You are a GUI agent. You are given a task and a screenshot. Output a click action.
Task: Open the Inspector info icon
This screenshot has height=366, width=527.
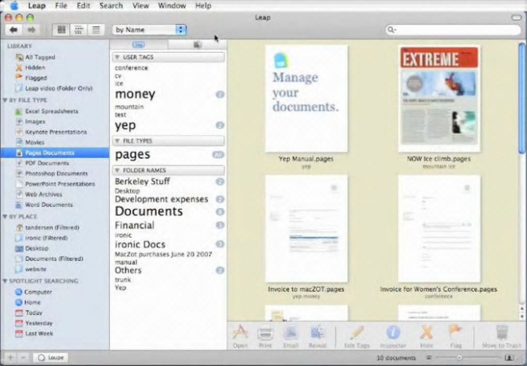pos(393,333)
